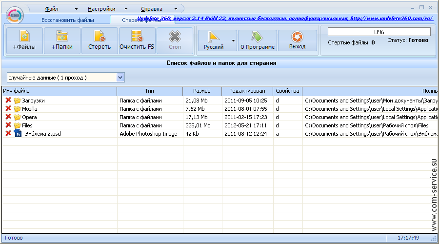This screenshot has width=439, height=244.
Task: Click the Стереть wipe button
Action: [x=100, y=41]
